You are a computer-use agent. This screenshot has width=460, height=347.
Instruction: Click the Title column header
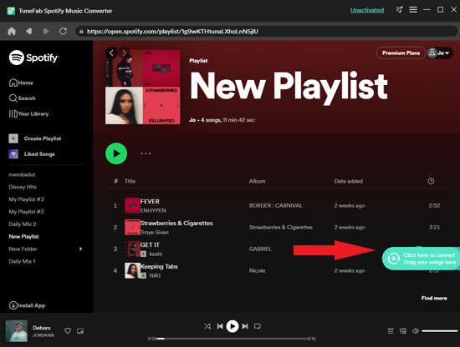(130, 181)
